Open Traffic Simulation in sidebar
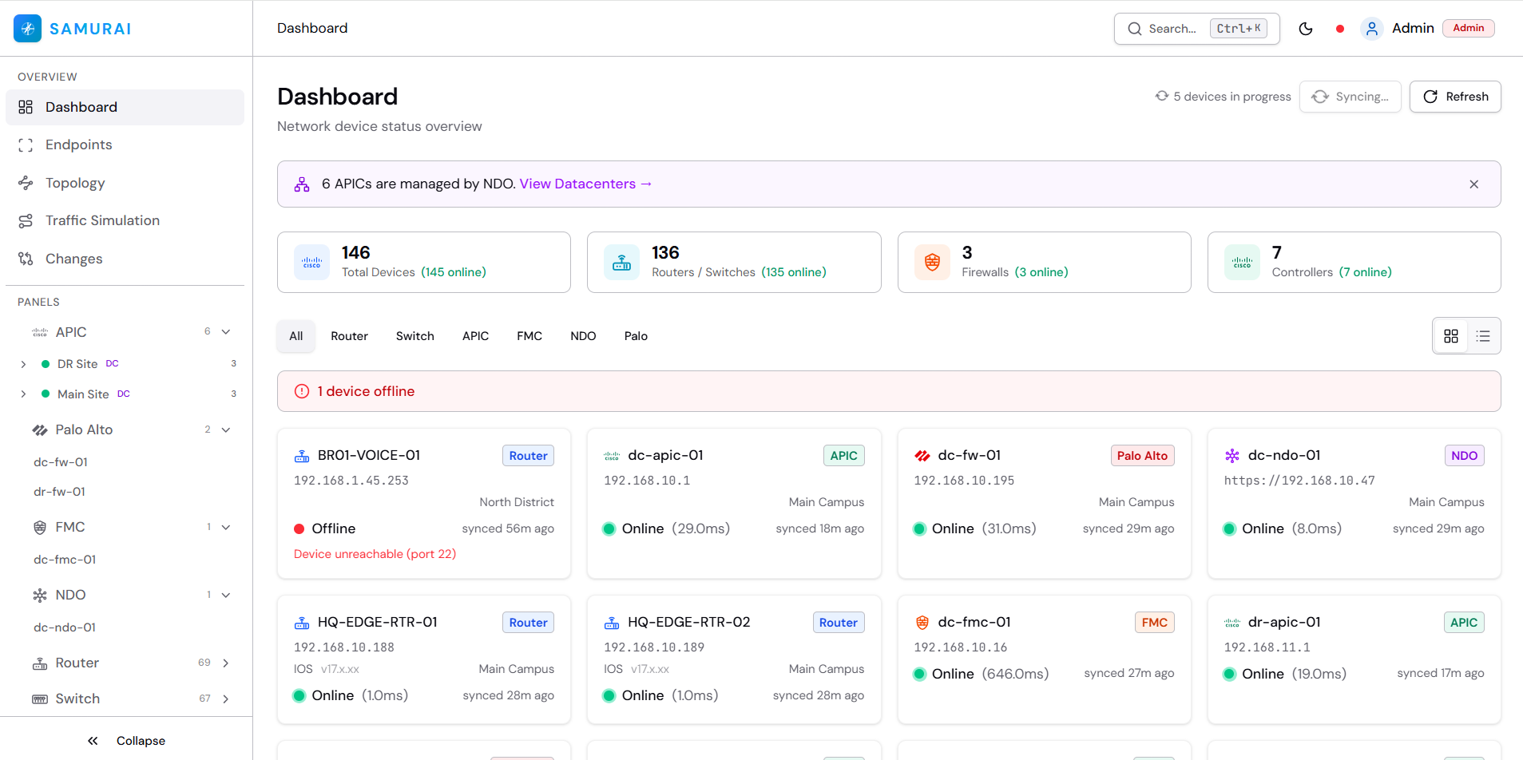This screenshot has height=760, width=1523. (102, 220)
